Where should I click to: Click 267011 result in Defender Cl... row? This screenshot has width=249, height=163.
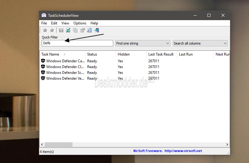coord(154,67)
